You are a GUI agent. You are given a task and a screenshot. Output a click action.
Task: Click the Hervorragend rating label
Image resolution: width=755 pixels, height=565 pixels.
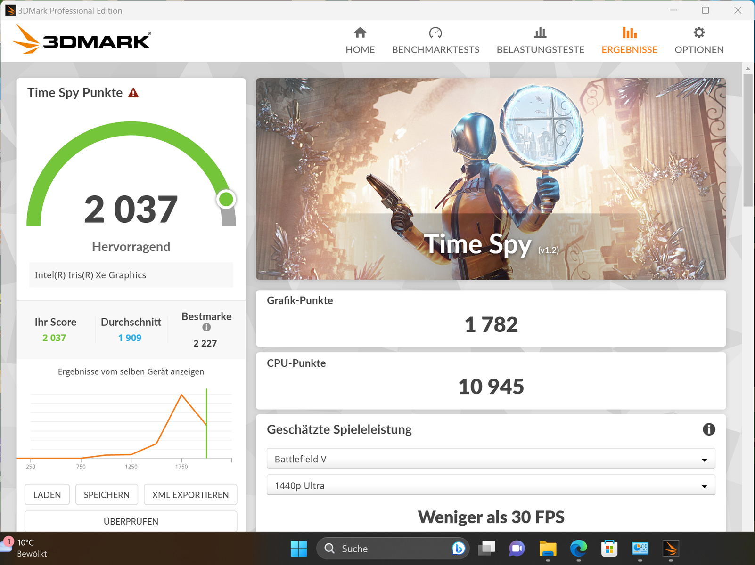131,247
